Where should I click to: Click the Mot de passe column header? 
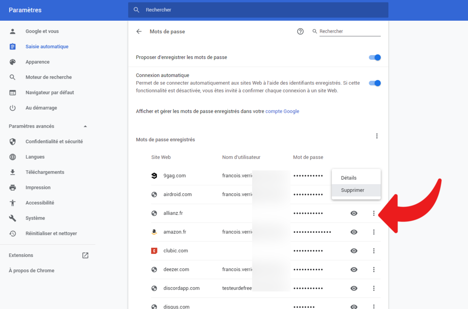pyautogui.click(x=308, y=157)
